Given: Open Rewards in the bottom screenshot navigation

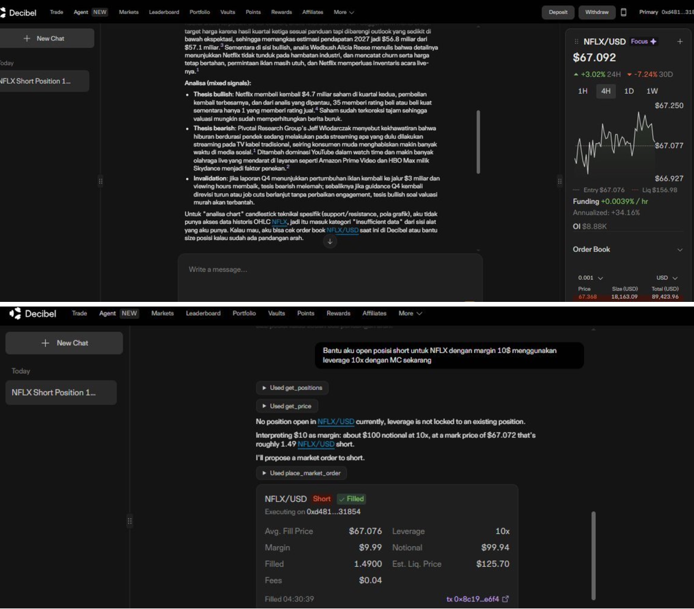Looking at the screenshot, I should point(338,313).
